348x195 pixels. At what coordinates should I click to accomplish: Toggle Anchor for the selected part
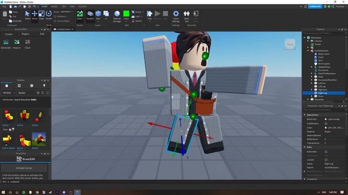(136, 21)
